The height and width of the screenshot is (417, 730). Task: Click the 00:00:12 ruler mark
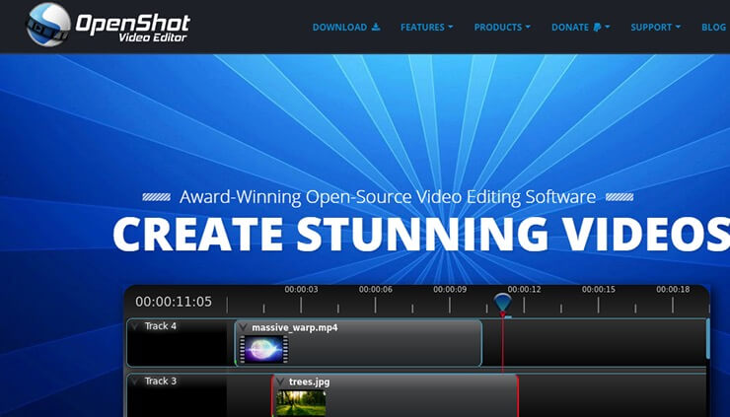[524, 290]
